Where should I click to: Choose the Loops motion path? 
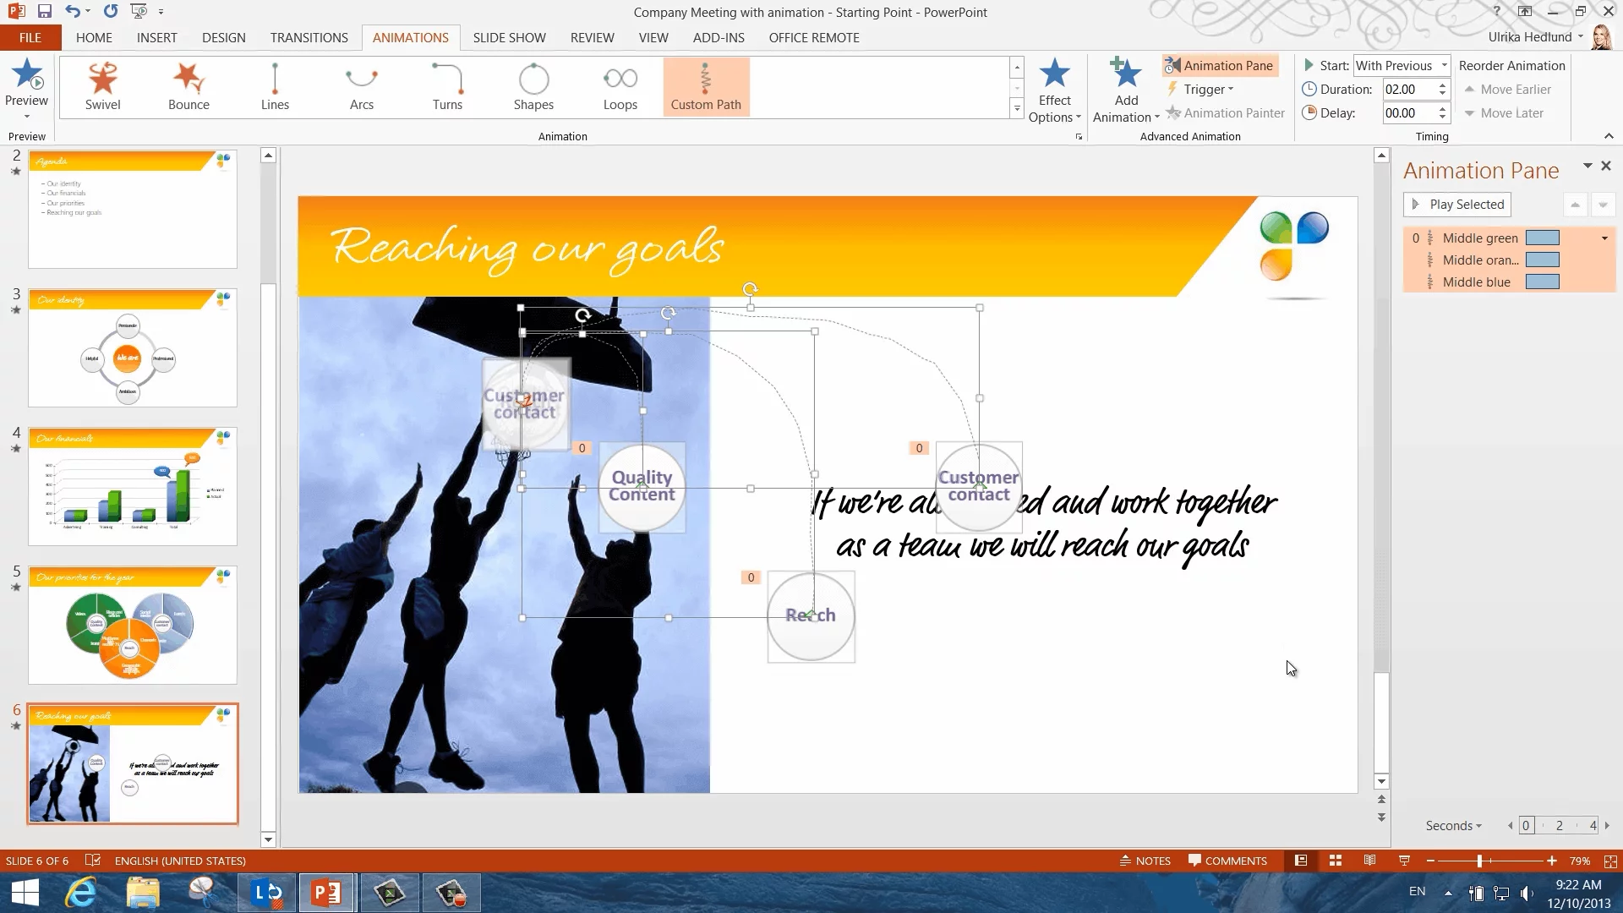point(620,86)
